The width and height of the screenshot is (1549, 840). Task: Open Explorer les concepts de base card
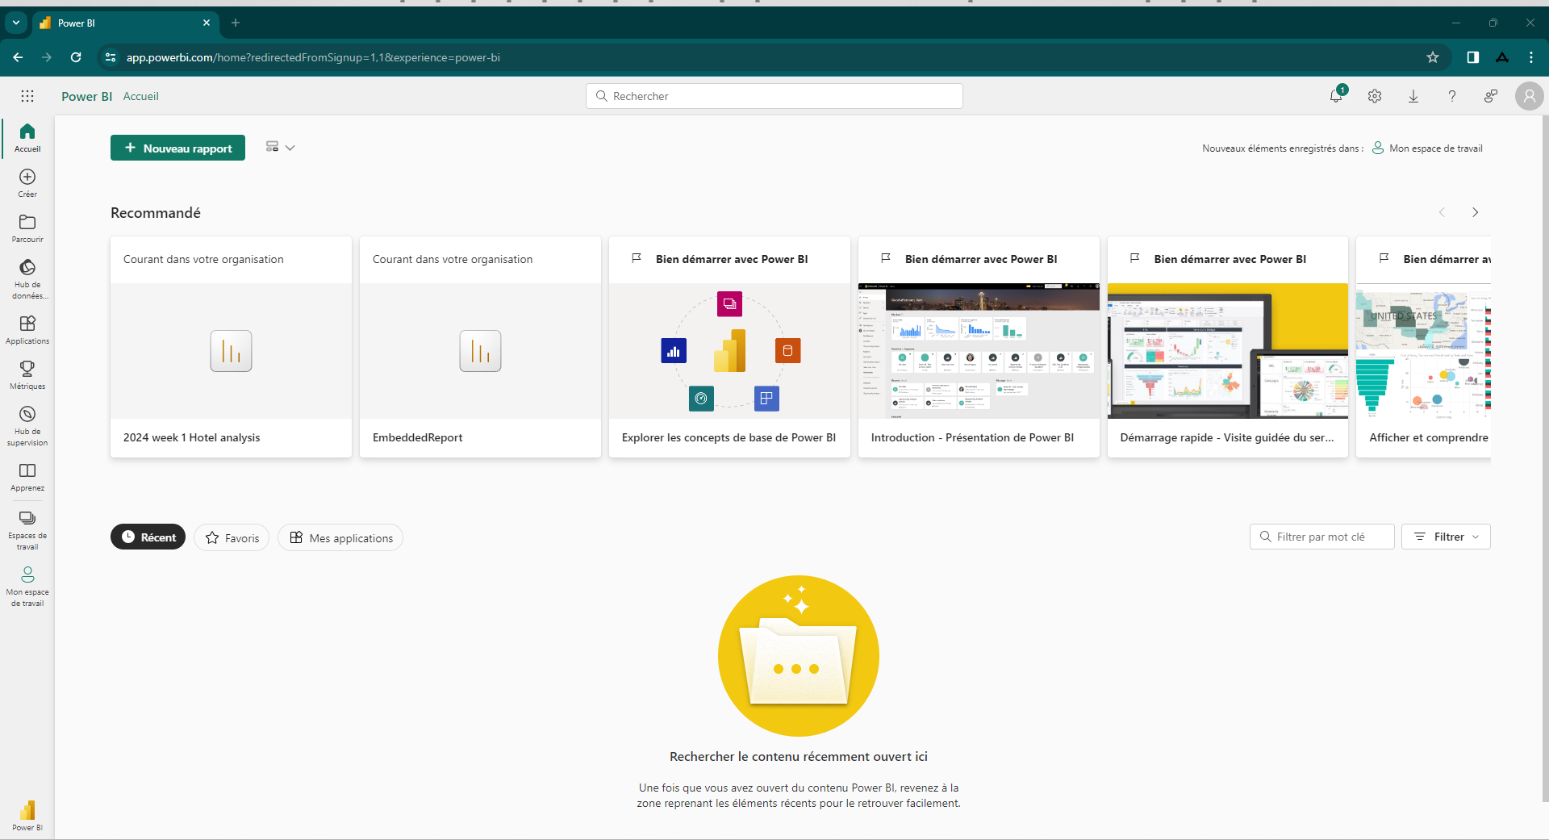(729, 347)
